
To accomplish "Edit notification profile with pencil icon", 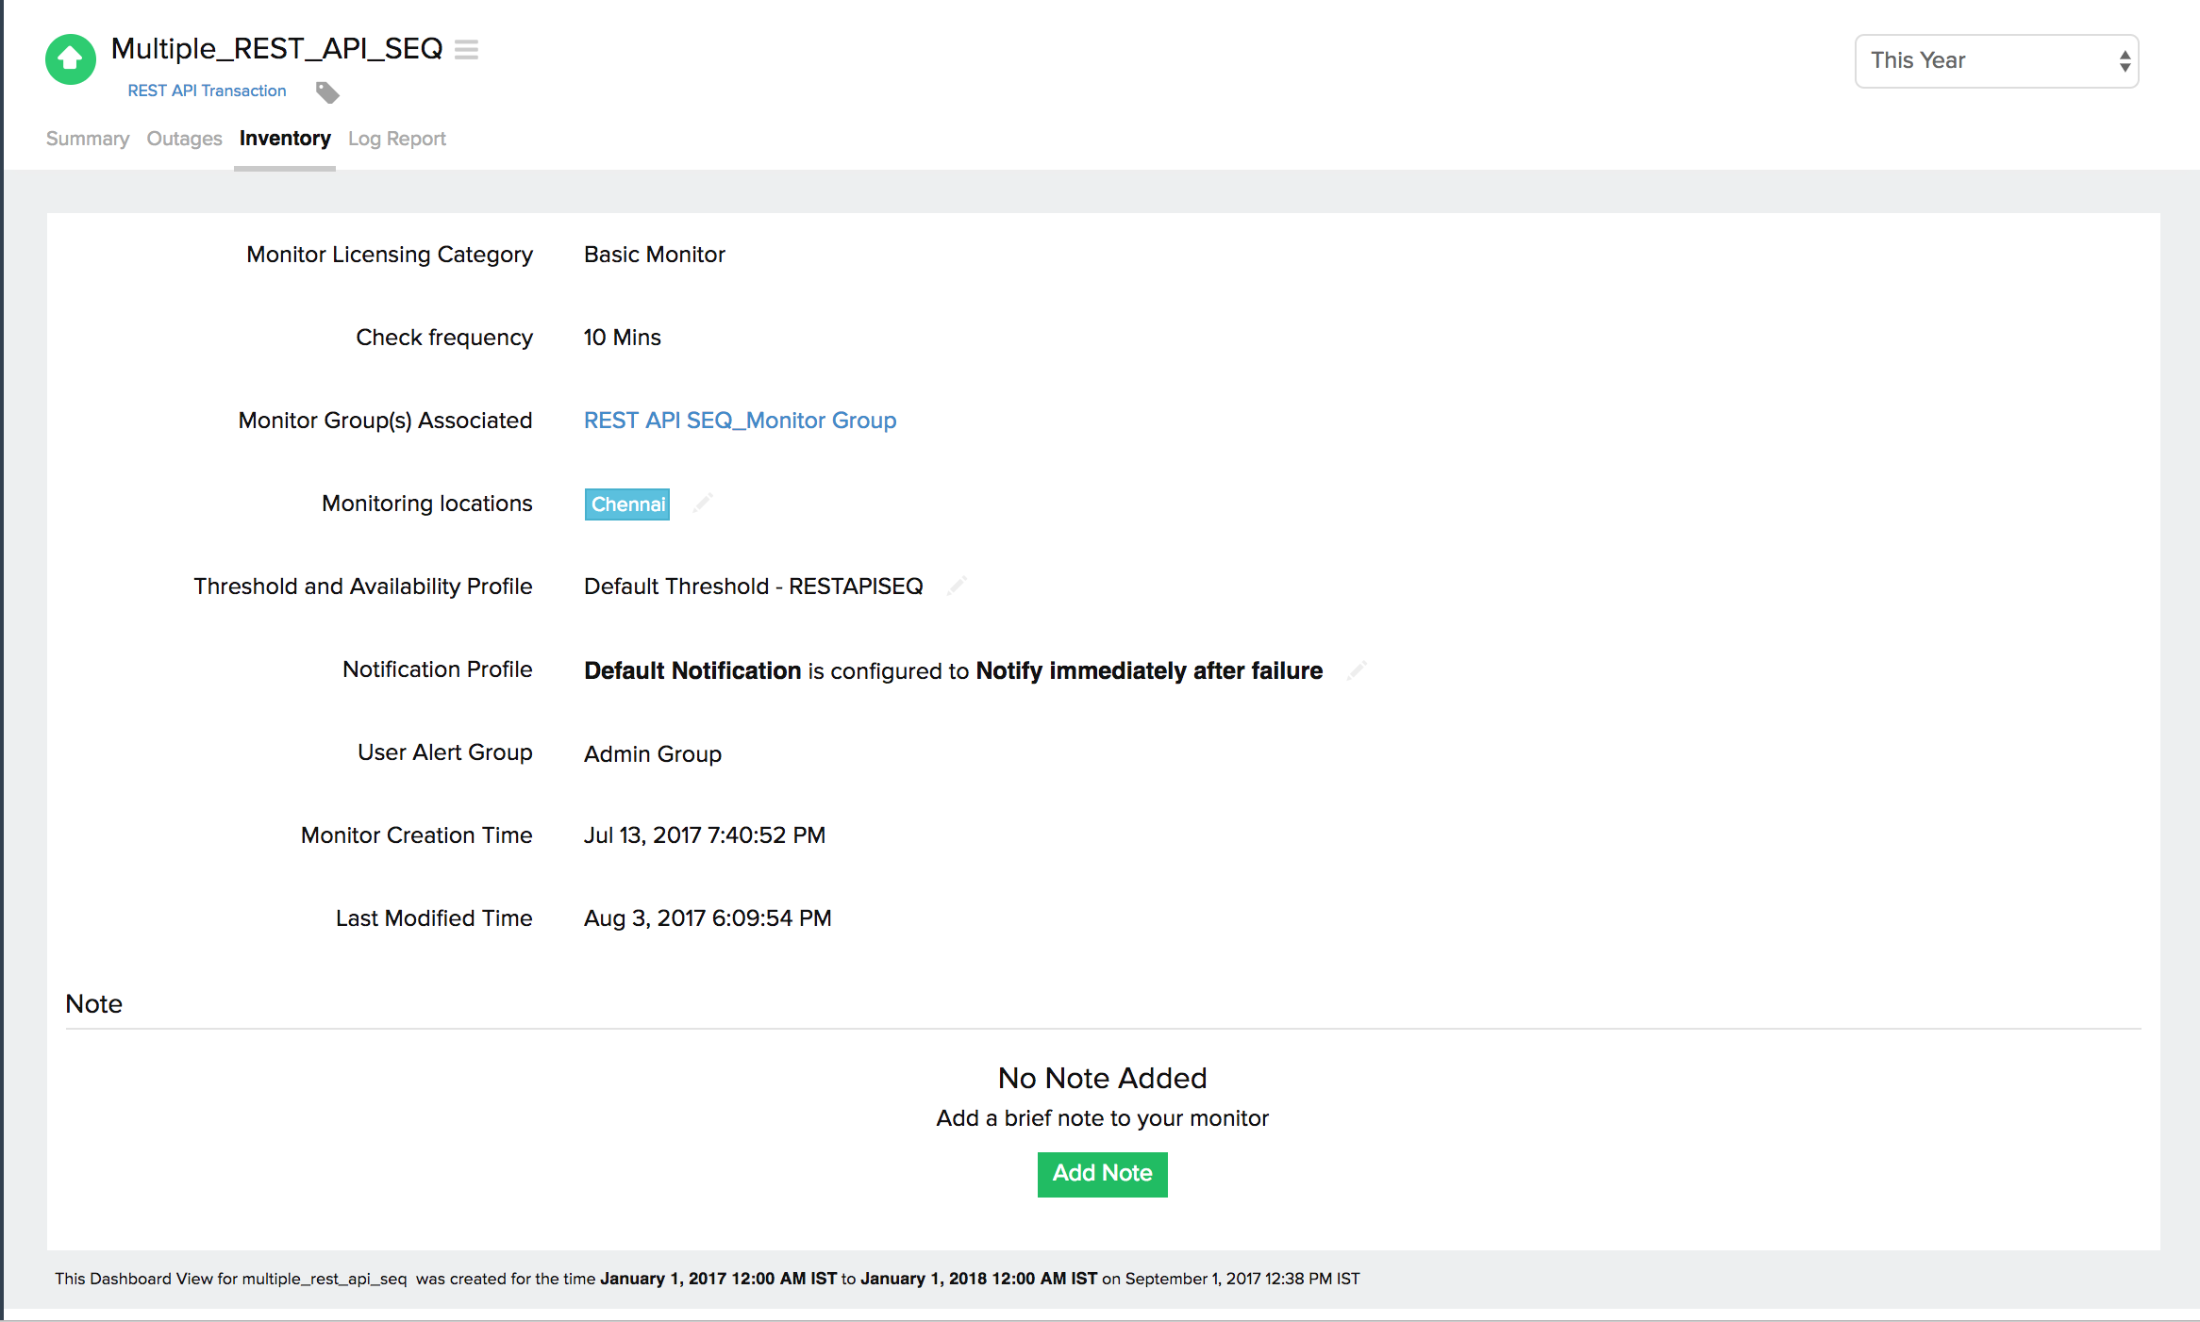I will click(1357, 670).
